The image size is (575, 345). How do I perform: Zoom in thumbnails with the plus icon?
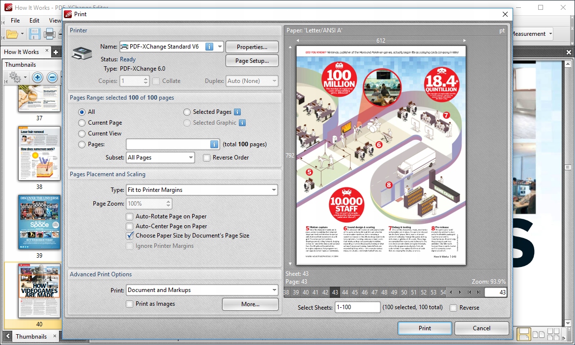click(37, 78)
